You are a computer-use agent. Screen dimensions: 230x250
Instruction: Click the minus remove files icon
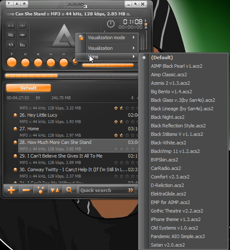[x=26, y=190]
